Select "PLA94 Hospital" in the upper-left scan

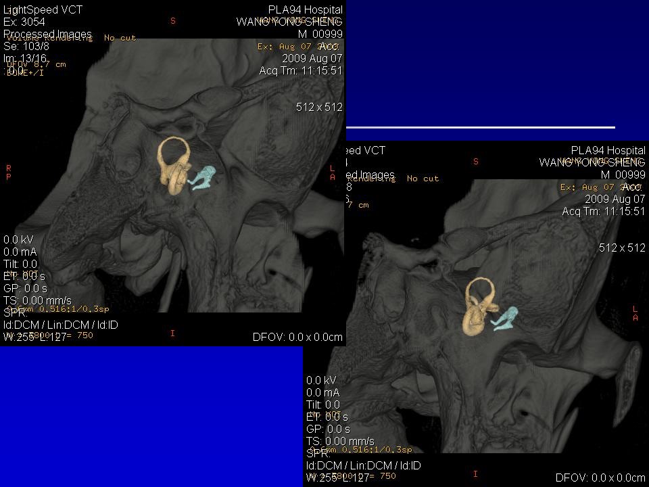click(306, 10)
